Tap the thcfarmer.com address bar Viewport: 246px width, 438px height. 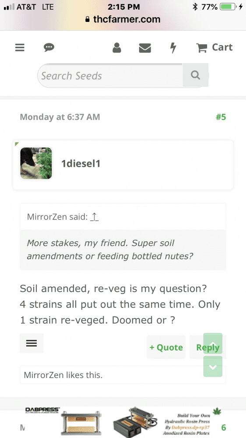[123, 19]
